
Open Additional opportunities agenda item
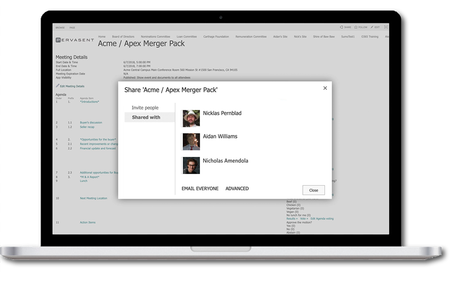(99, 173)
